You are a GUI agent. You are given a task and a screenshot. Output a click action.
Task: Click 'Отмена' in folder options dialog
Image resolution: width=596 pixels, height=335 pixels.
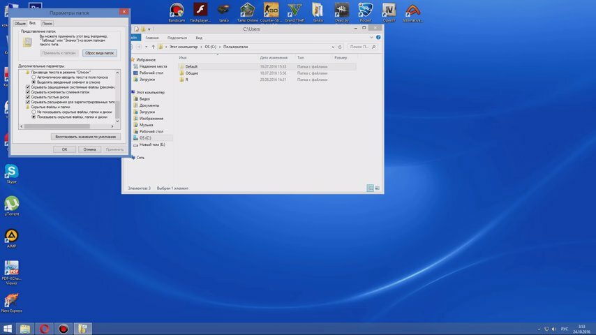coord(90,149)
